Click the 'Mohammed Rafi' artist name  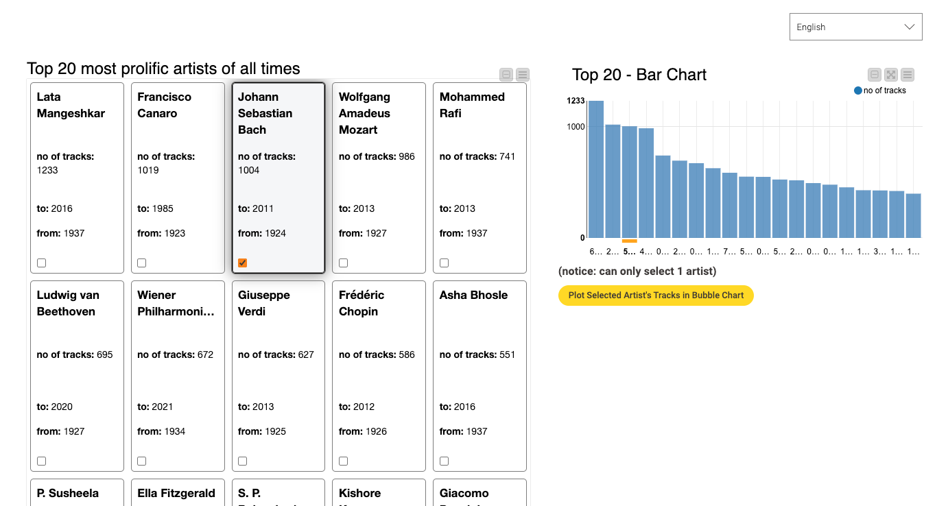tap(472, 105)
